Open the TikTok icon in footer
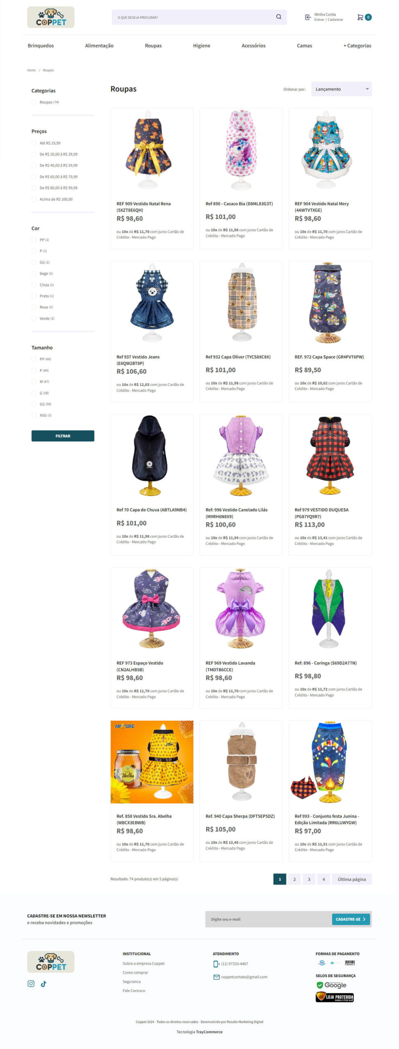399x1049 pixels. point(44,983)
